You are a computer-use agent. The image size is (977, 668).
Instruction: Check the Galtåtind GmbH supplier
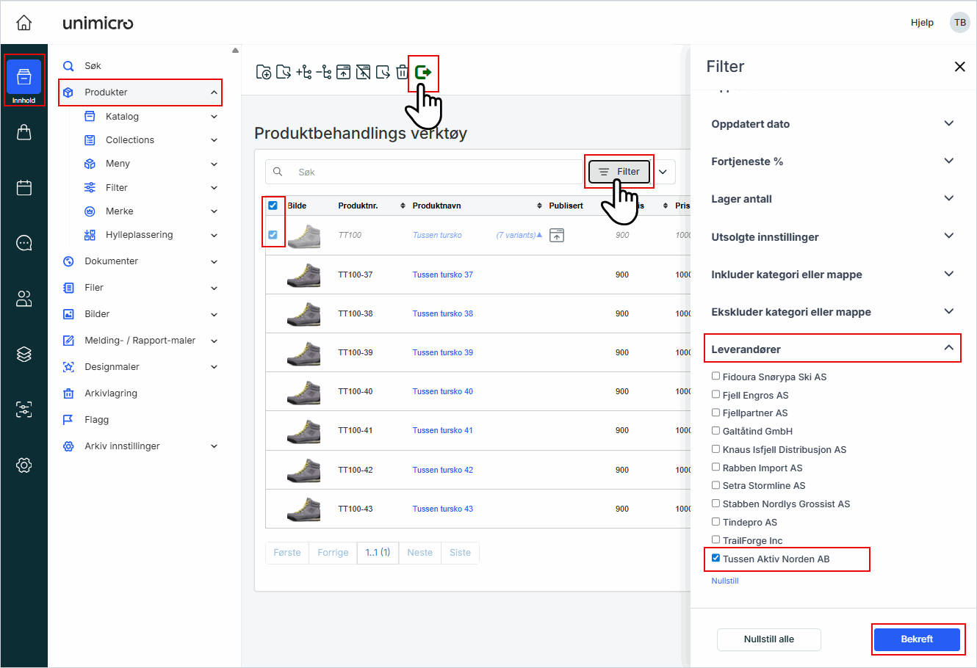tap(715, 430)
